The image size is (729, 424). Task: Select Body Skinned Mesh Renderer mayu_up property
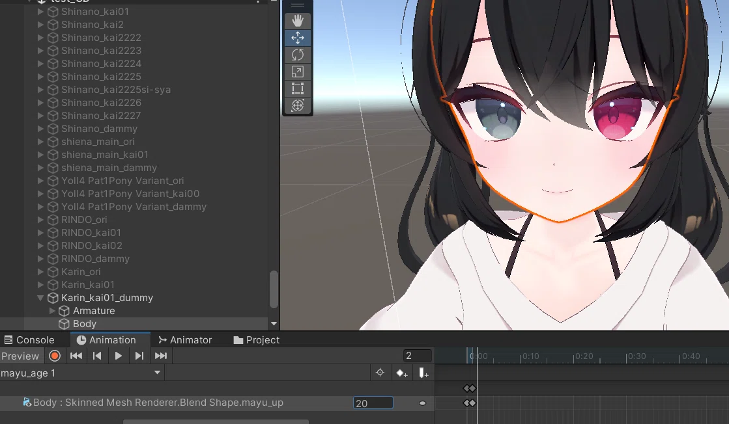tap(158, 403)
